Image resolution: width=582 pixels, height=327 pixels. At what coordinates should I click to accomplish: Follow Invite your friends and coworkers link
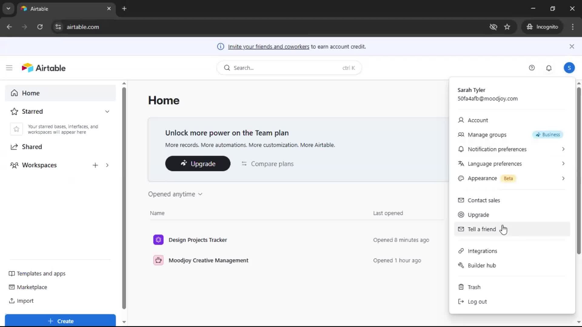tap(269, 47)
